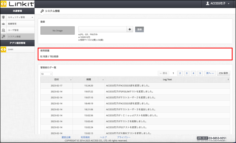Screen dimensions: 236x143
Task: Go to next page with 次へ button
Action: [210, 73]
